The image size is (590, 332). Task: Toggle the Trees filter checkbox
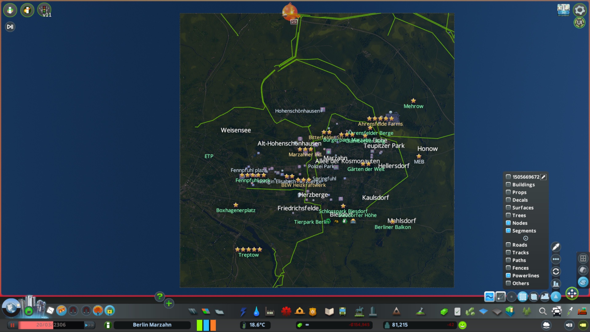[509, 215]
